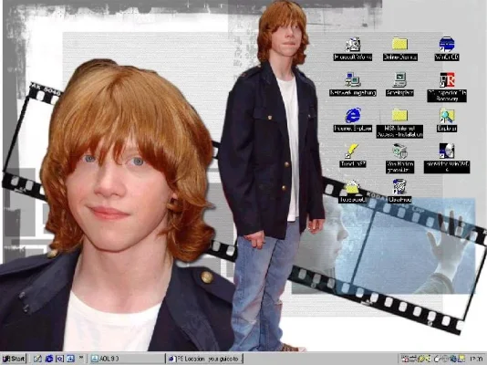Image resolution: width=487 pixels, height=365 pixels.
Task: Switch to the AOL 9.0 taskbar button
Action: (x=127, y=359)
